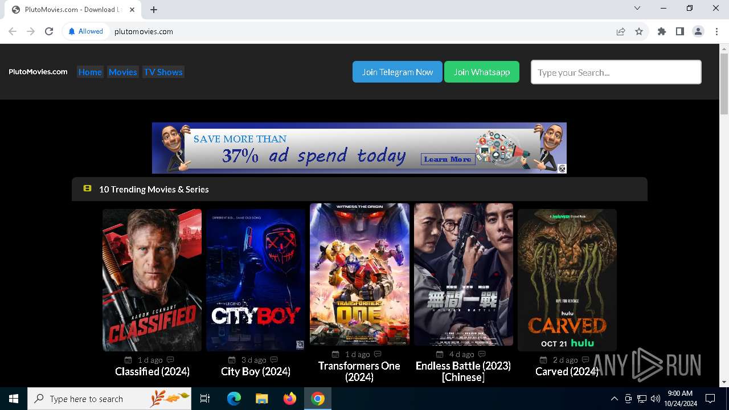This screenshot has height=410, width=729.
Task: Open the Endless Battle poster
Action: click(464, 274)
